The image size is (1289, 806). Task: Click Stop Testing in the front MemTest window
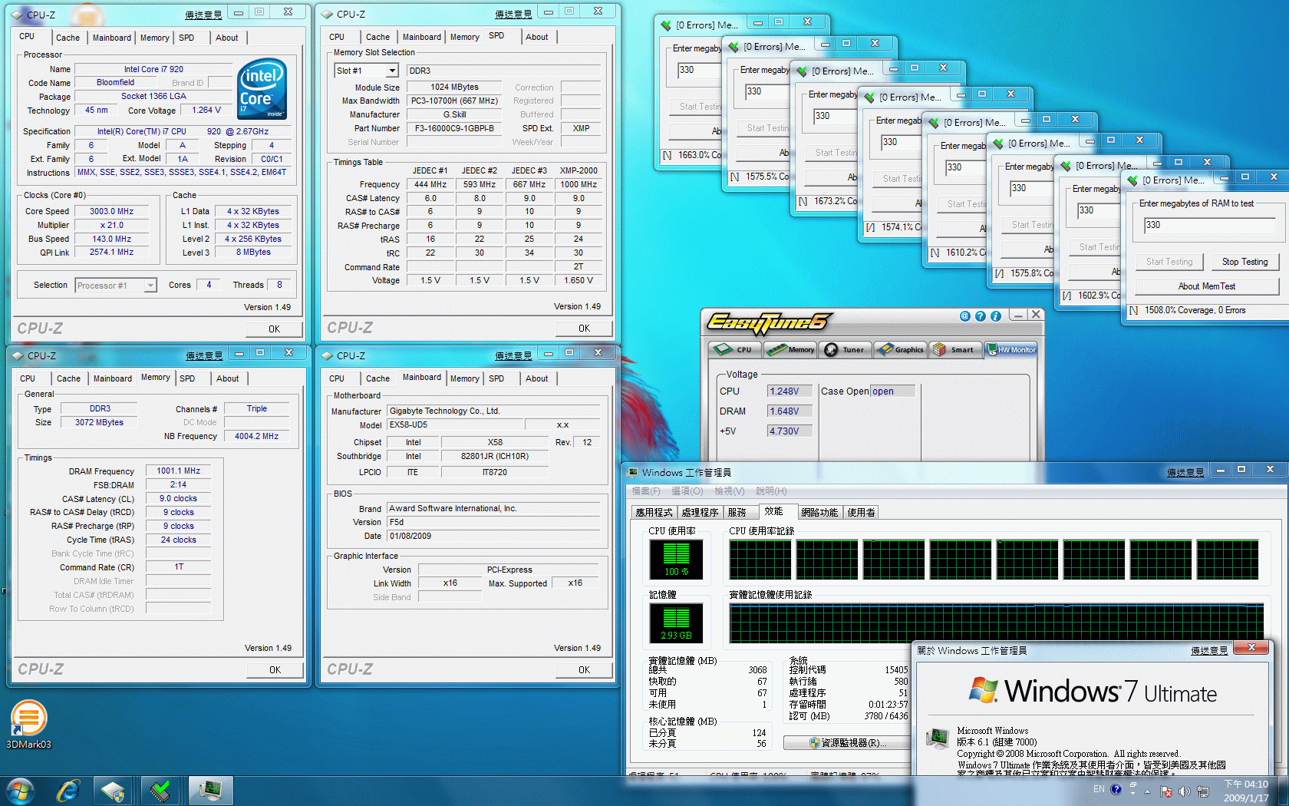(1244, 262)
